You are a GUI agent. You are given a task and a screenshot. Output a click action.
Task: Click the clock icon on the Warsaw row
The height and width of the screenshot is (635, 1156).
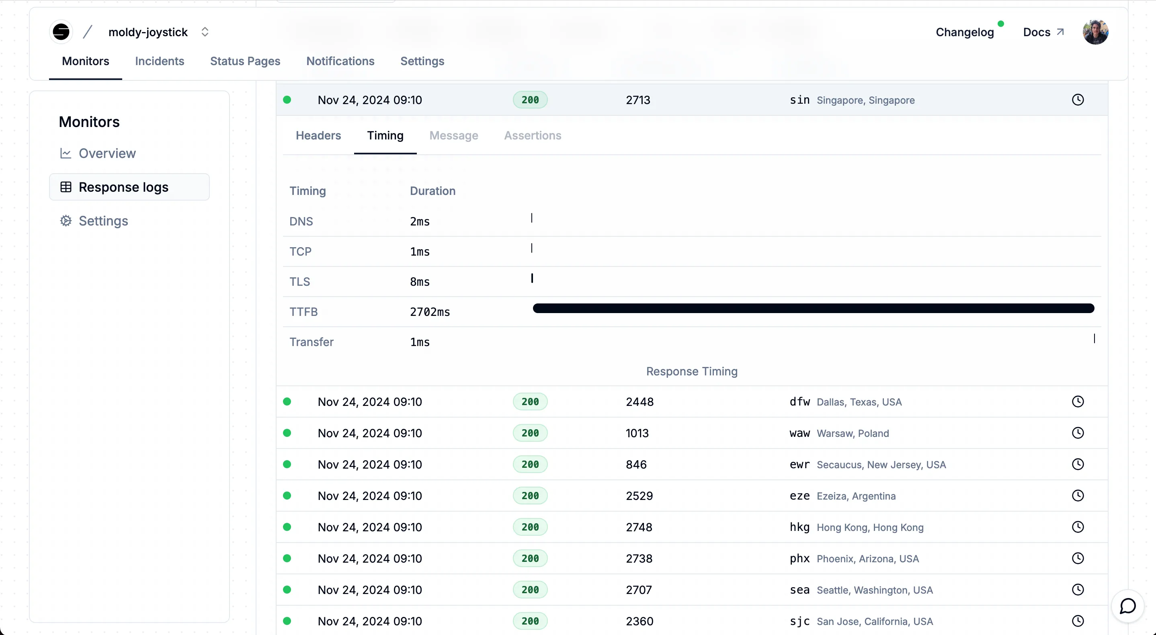(1078, 433)
